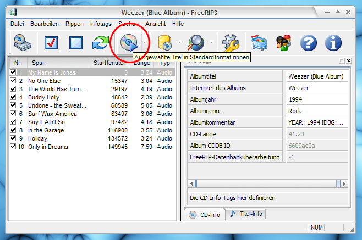Click the deselect all tracks icon

[76, 43]
